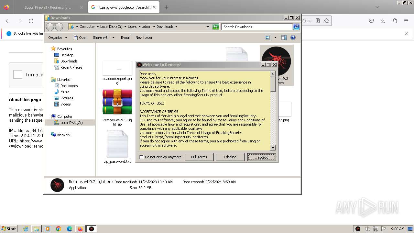The image size is (414, 233).
Task: Click Users in the address breadcrumb
Action: click(x=132, y=27)
